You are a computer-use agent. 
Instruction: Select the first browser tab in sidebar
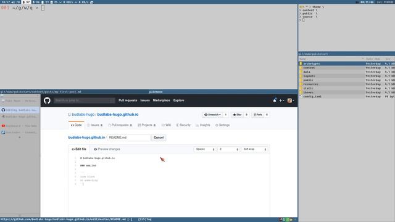pos(20,101)
